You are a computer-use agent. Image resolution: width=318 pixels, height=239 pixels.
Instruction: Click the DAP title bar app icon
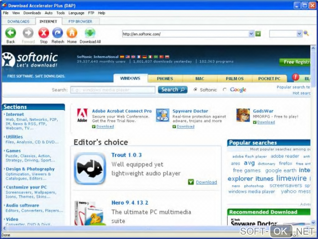click(x=4, y=5)
